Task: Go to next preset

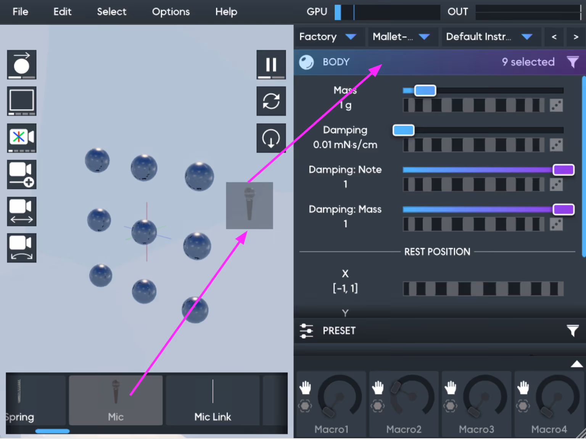Action: (576, 37)
